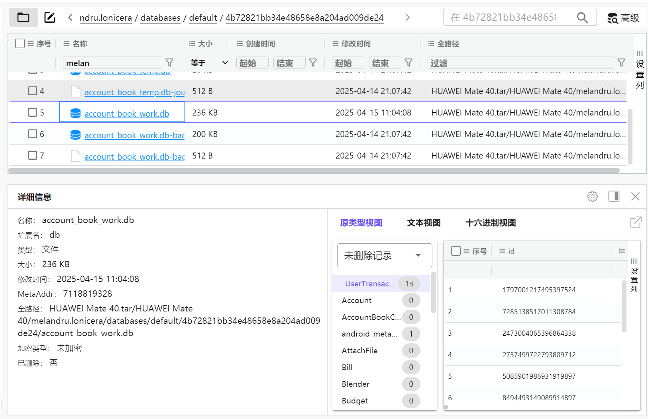
Task: Click the search magnifier icon
Action: 582,18
